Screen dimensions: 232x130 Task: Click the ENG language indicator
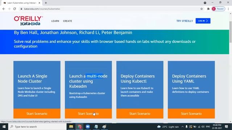tap(208, 127)
